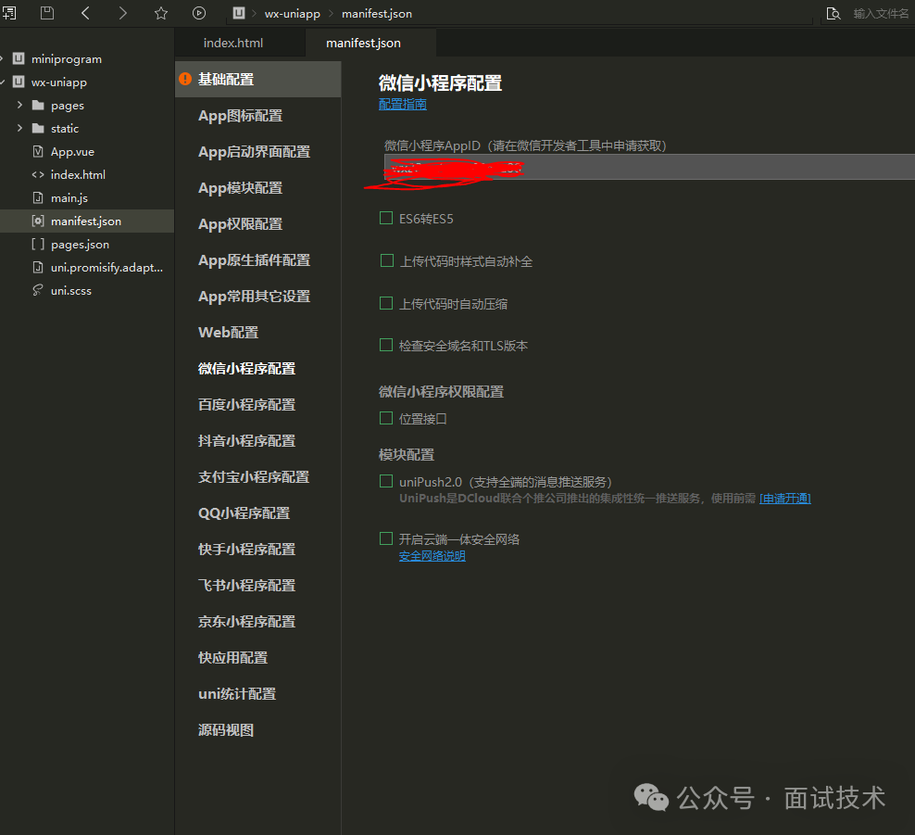The image size is (915, 835).
Task: Open App权限配置 section
Action: (x=241, y=224)
